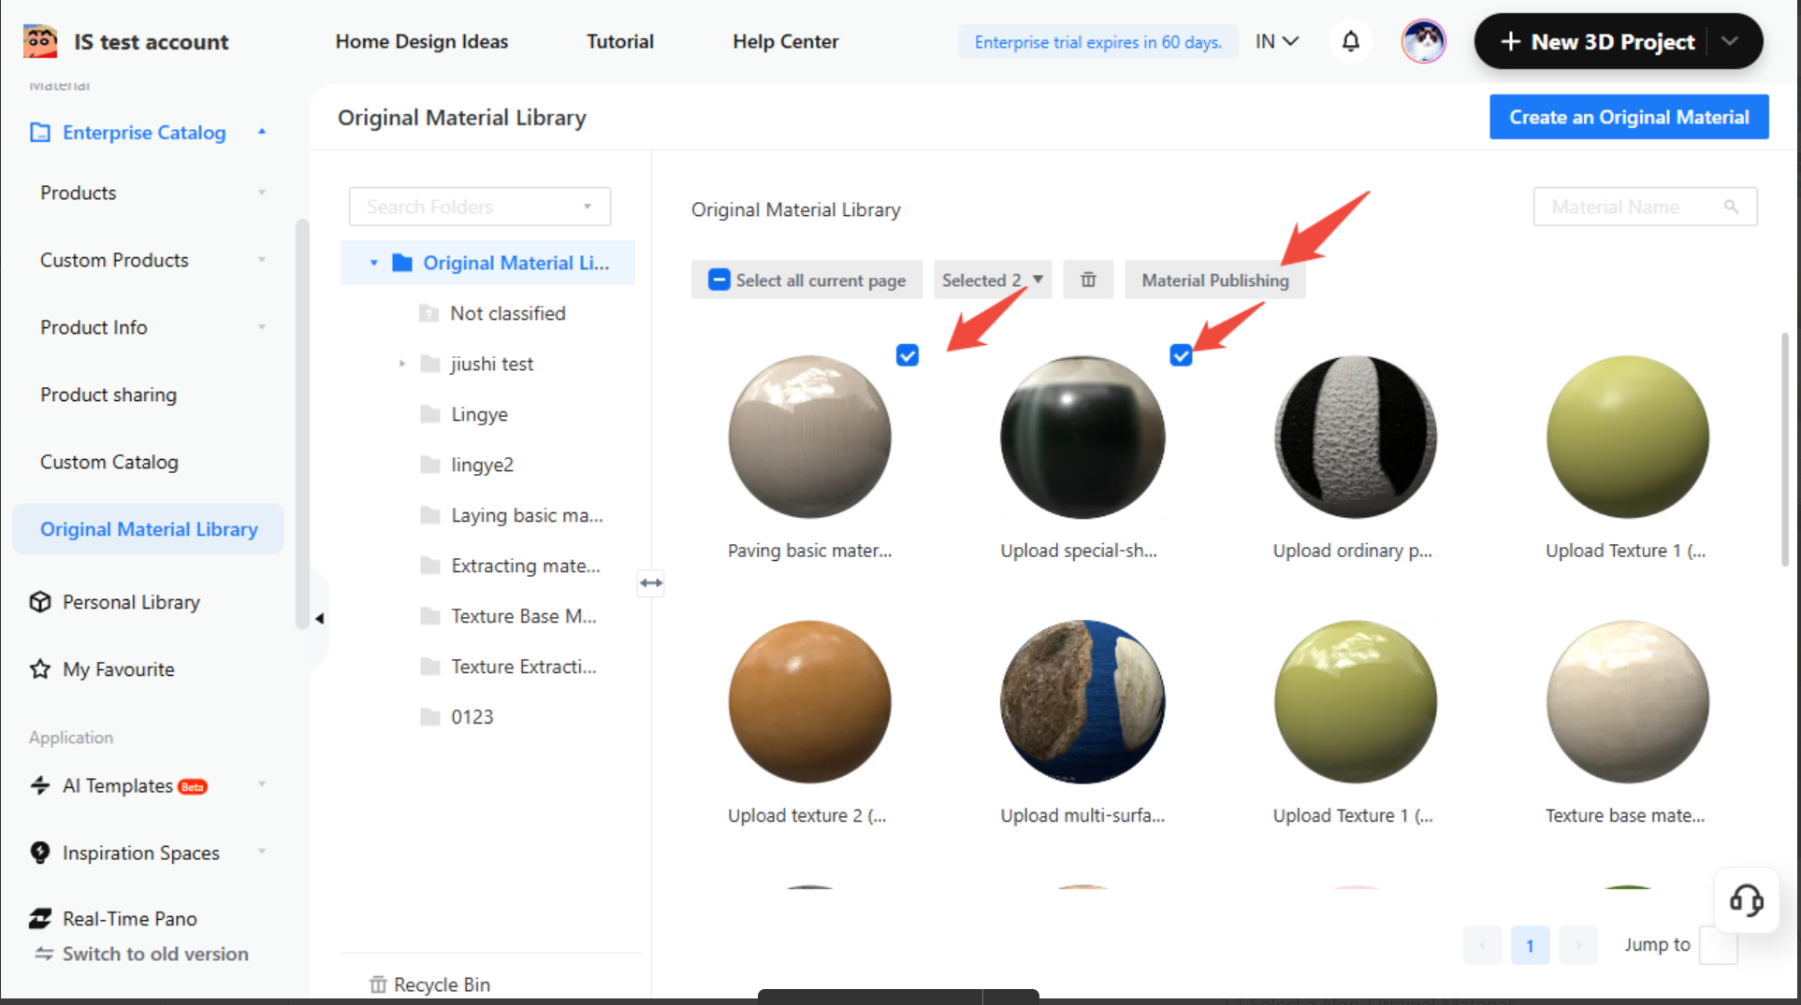Expand the jiushi test folder
This screenshot has height=1005, width=1801.
(x=402, y=364)
